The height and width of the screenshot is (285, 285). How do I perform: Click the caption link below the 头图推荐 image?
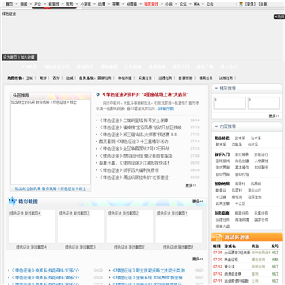51,188
